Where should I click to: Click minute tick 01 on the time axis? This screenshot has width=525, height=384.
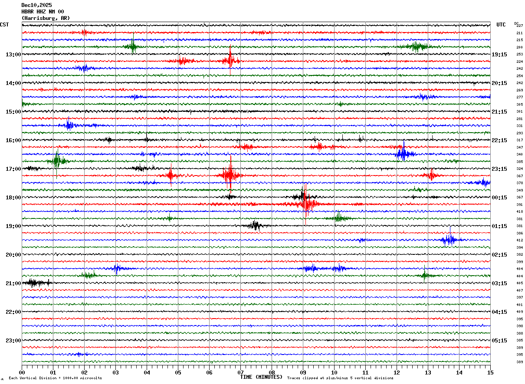tap(53, 372)
